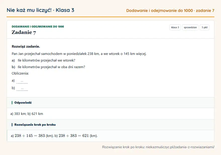Click the 'Zadanie 7' heading
Image resolution: width=221 pixels, height=155 pixels.
24,32
